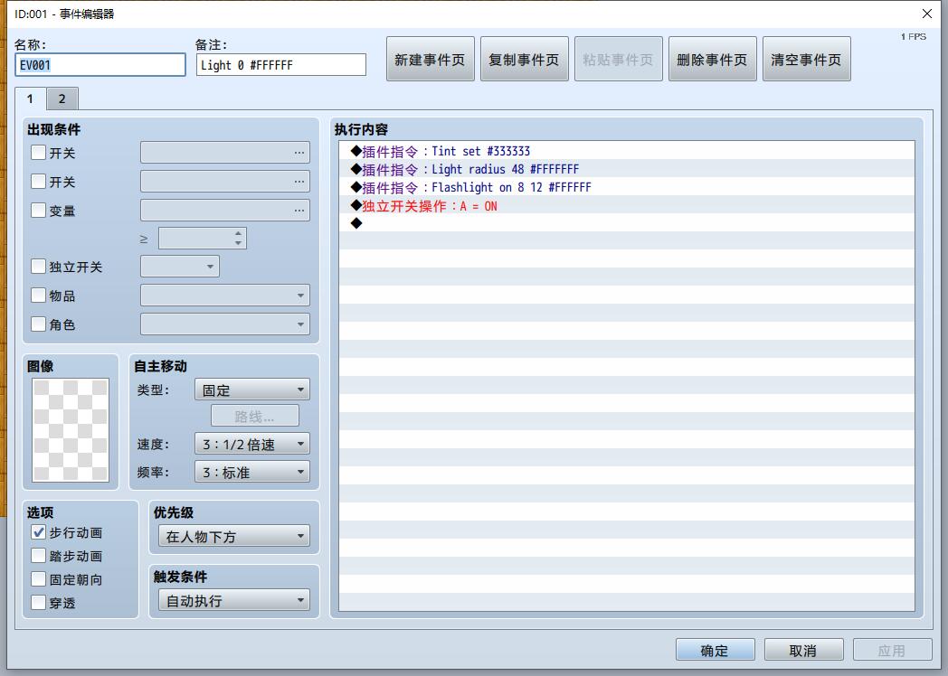
Task: Click the 备注 note input field
Action: [x=281, y=65]
